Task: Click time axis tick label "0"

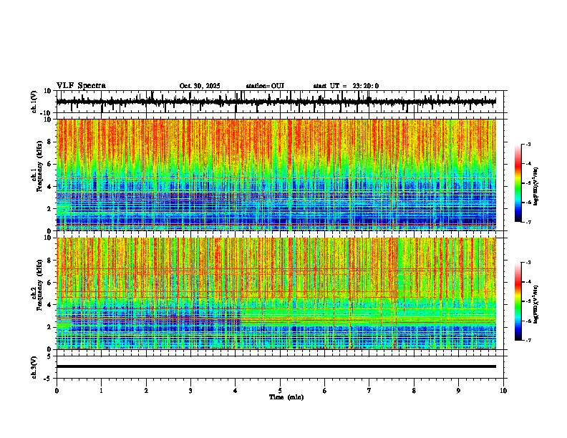Action: tap(57, 391)
